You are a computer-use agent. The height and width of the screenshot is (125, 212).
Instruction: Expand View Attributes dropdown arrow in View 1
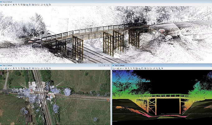4,5
